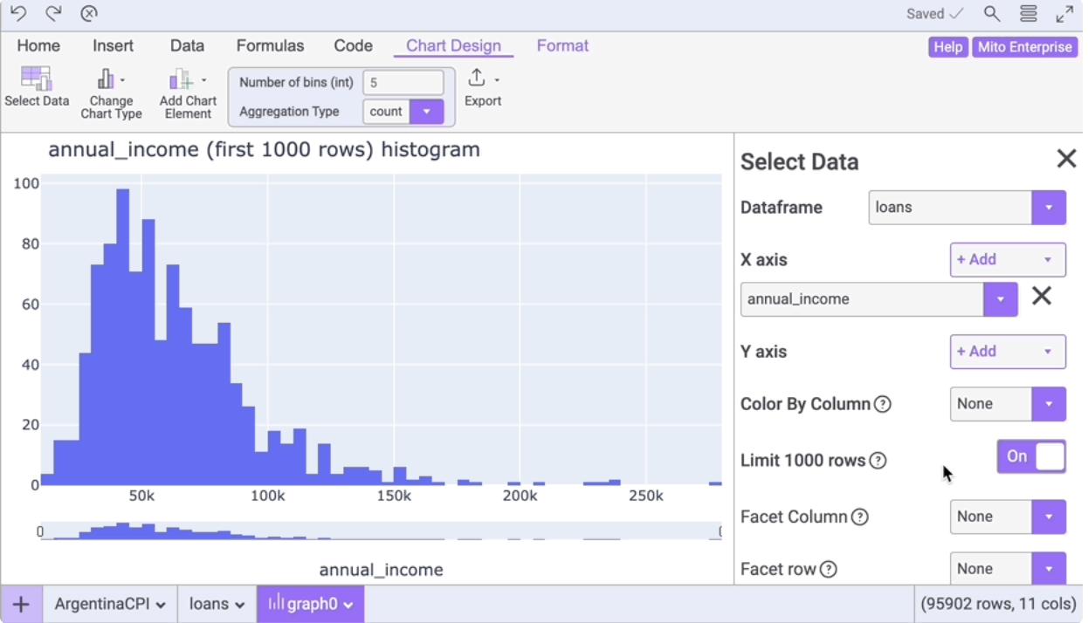The width and height of the screenshot is (1088, 623).
Task: Click the Mito Enterprise button
Action: (x=1024, y=48)
